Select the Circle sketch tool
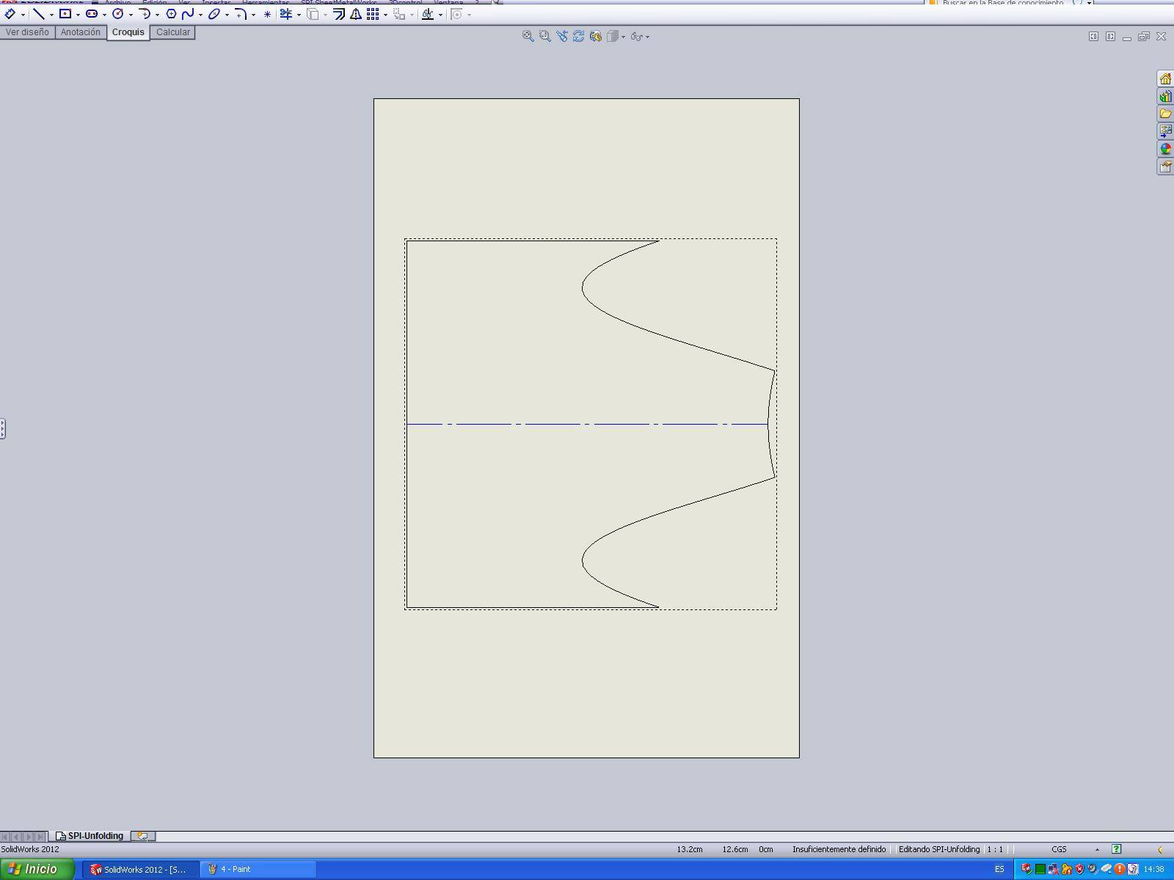The height and width of the screenshot is (880, 1174). (117, 14)
